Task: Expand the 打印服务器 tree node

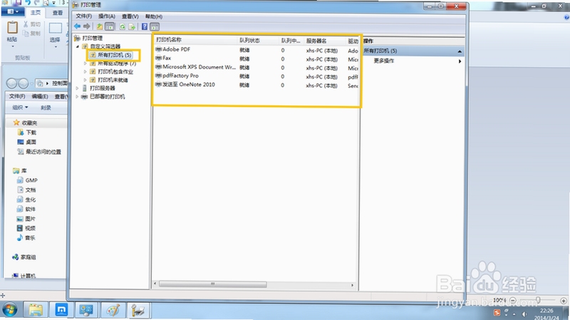Action: point(78,88)
